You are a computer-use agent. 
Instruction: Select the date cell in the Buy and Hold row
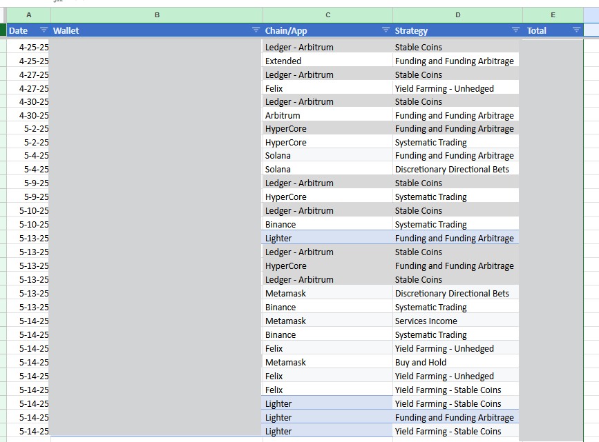28,362
